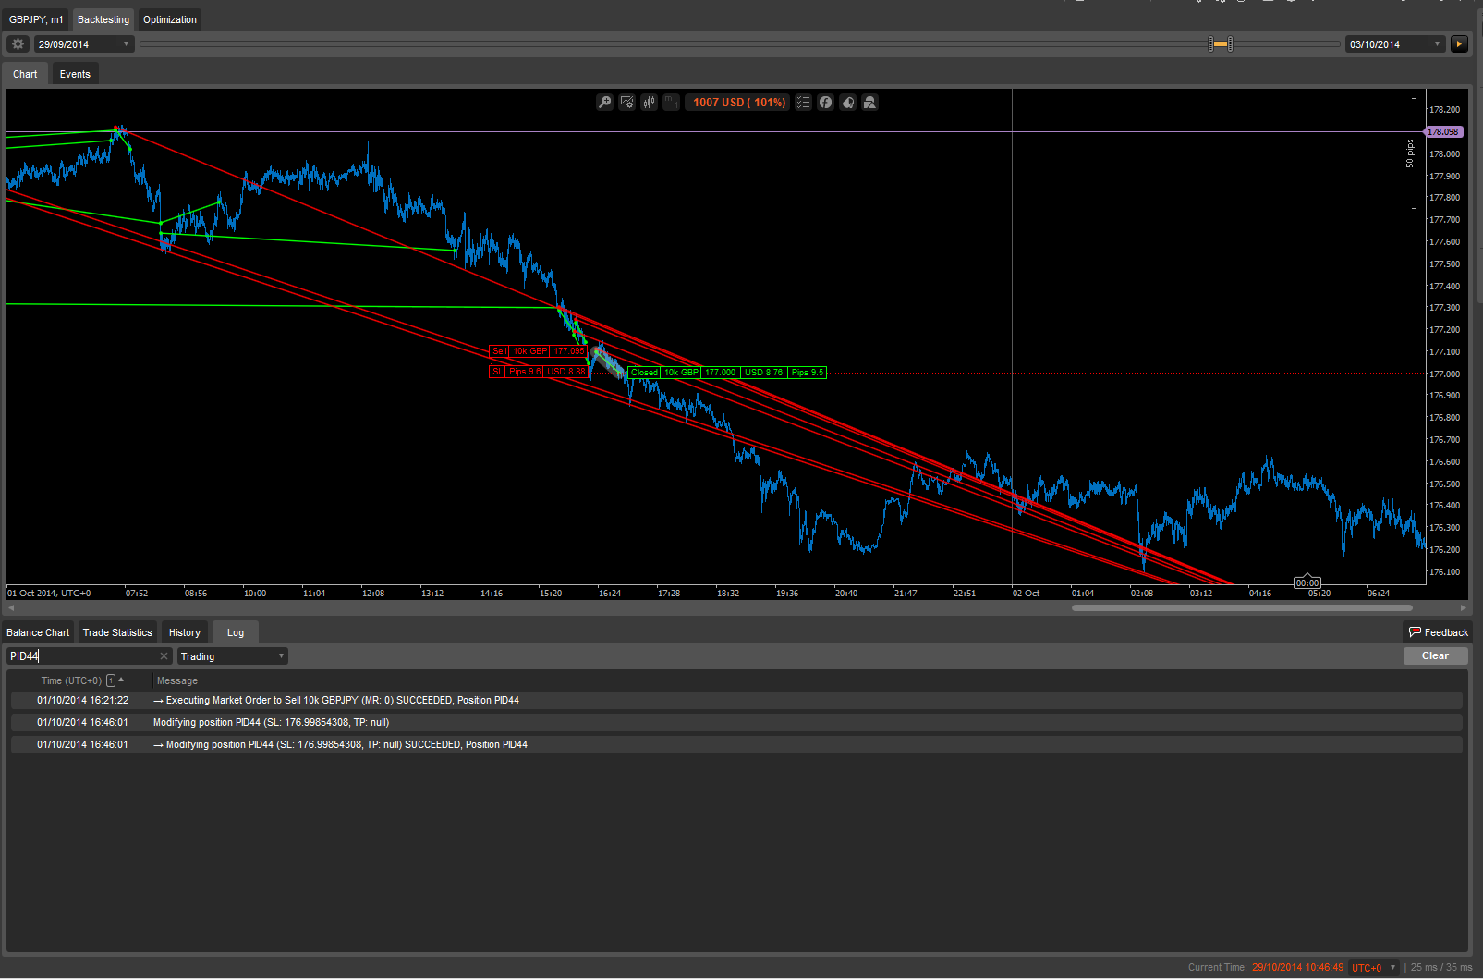
Task: Click the 02 Oct date label on time axis
Action: click(x=1027, y=594)
